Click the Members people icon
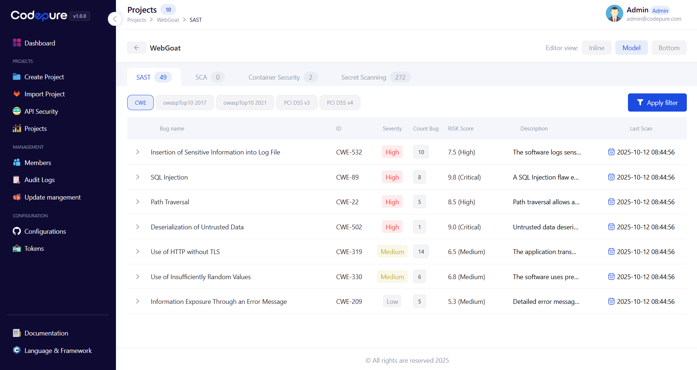This screenshot has width=697, height=370. coord(17,162)
